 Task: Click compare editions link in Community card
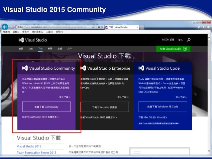pyautogui.click(x=41, y=117)
